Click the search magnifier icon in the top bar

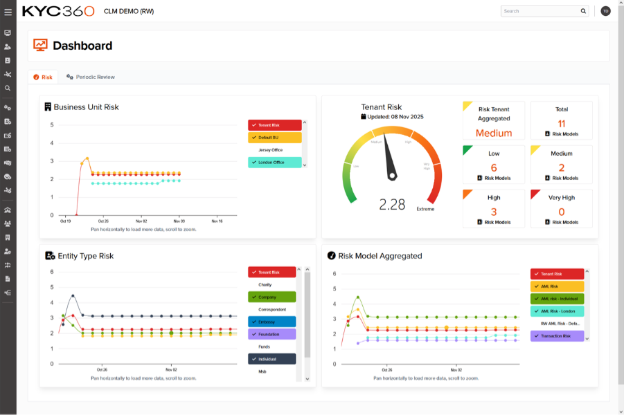(583, 11)
